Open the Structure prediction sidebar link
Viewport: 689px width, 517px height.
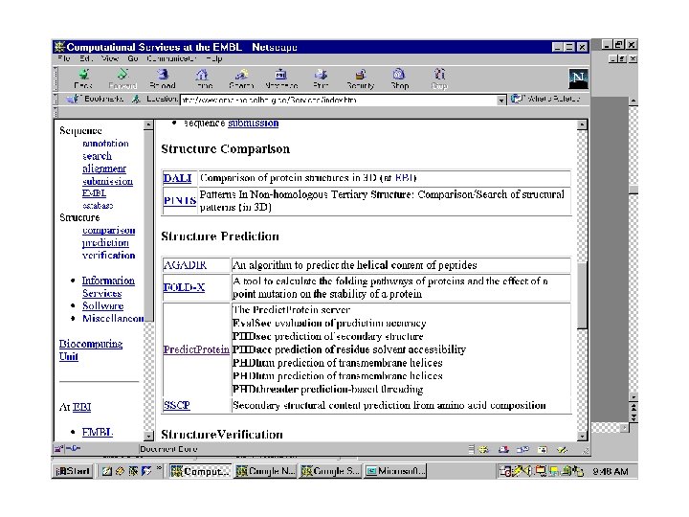point(105,242)
